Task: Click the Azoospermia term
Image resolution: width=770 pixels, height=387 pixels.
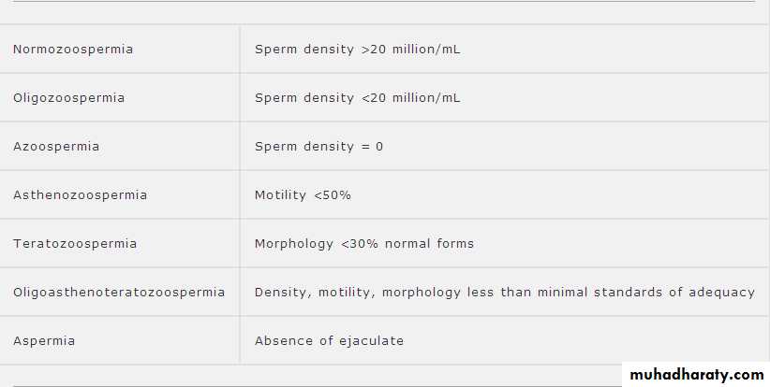Action: pyautogui.click(x=56, y=147)
